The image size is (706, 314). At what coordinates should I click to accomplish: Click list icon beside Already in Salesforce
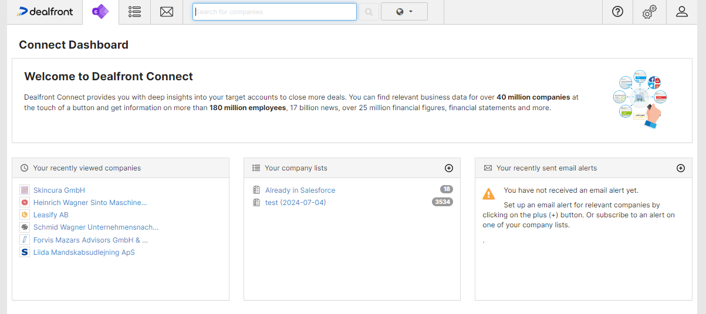coord(256,190)
